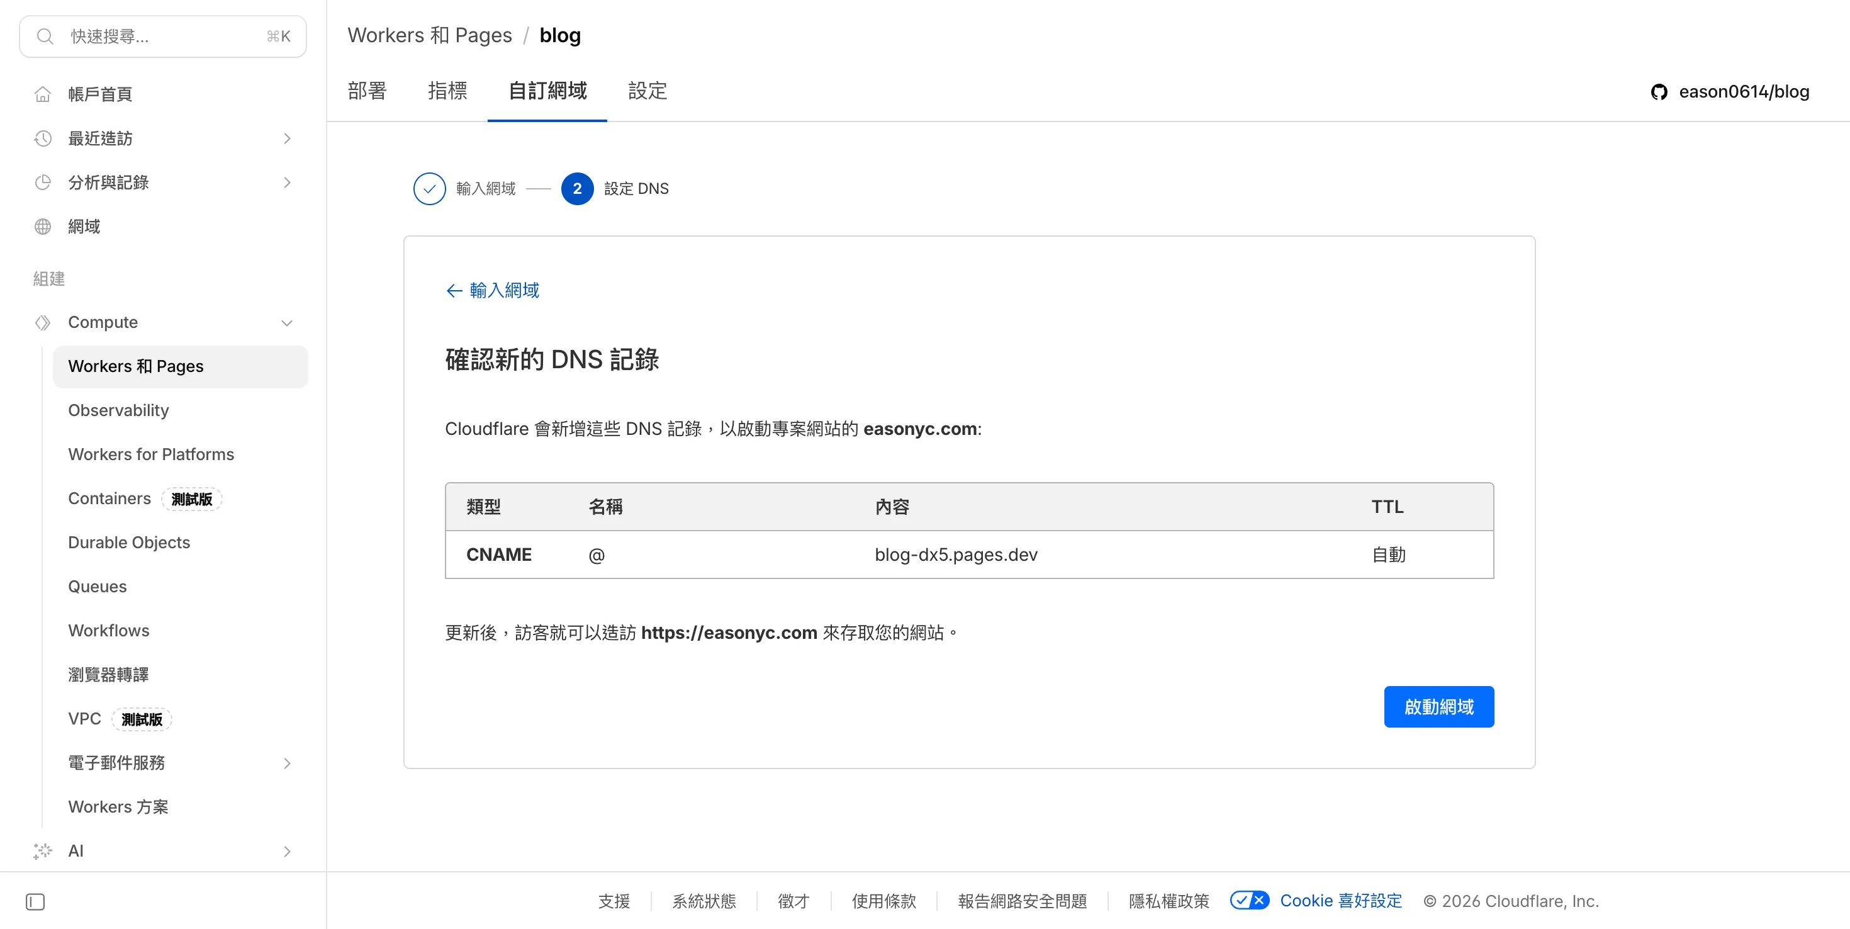Go back via the 輸入網域 link
1850x929 pixels.
(493, 290)
